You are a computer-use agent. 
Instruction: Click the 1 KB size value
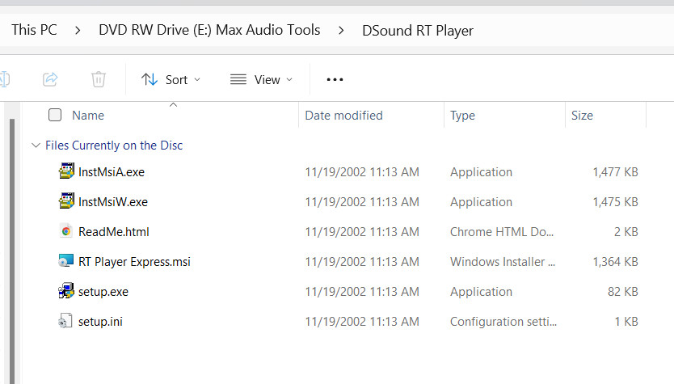[x=626, y=322]
